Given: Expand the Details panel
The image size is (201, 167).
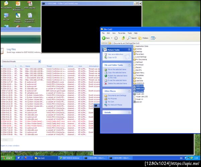Looking at the screenshot, I should pyautogui.click(x=129, y=112).
